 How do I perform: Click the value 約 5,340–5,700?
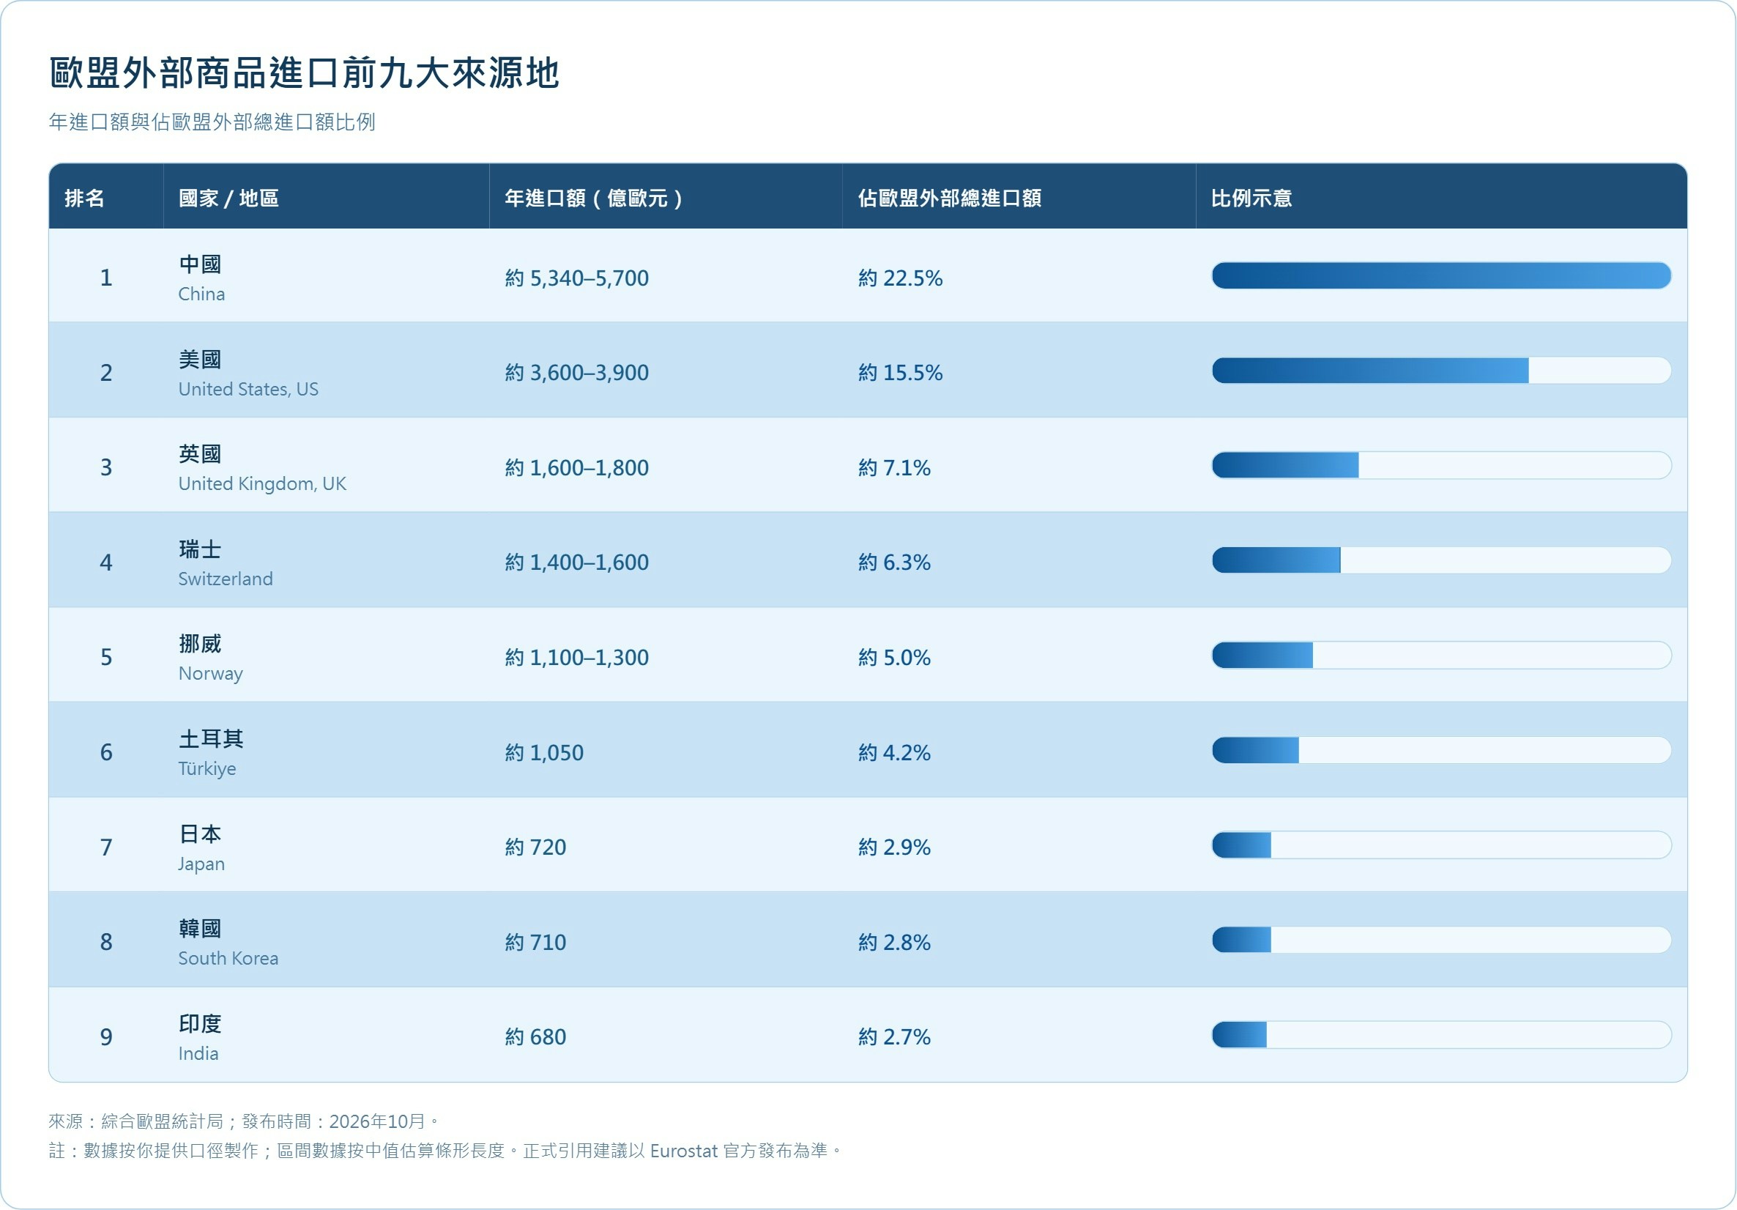(x=577, y=278)
